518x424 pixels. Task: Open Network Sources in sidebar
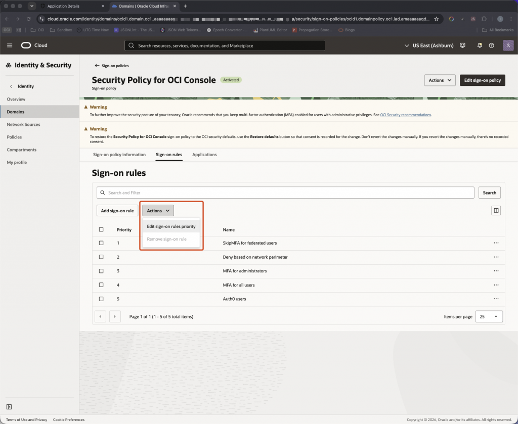coord(23,124)
